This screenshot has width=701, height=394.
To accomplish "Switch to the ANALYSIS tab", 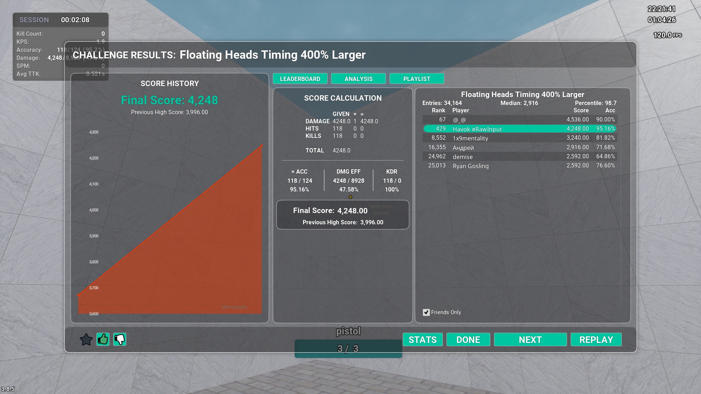I will [x=358, y=79].
